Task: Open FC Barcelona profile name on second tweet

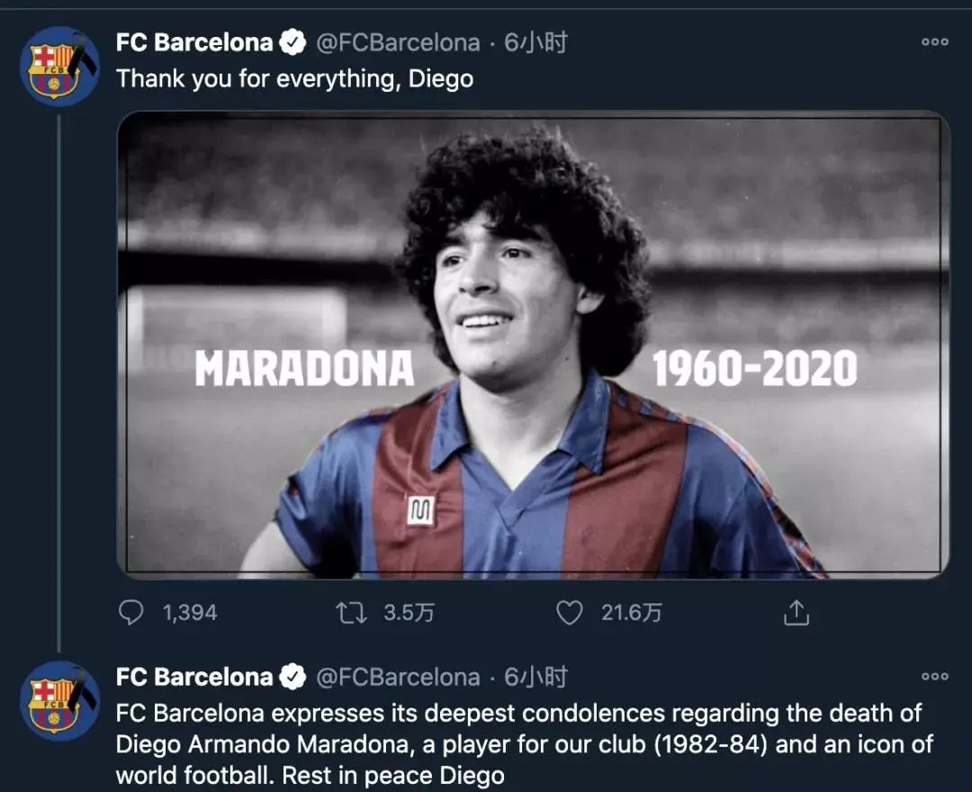Action: click(x=194, y=677)
